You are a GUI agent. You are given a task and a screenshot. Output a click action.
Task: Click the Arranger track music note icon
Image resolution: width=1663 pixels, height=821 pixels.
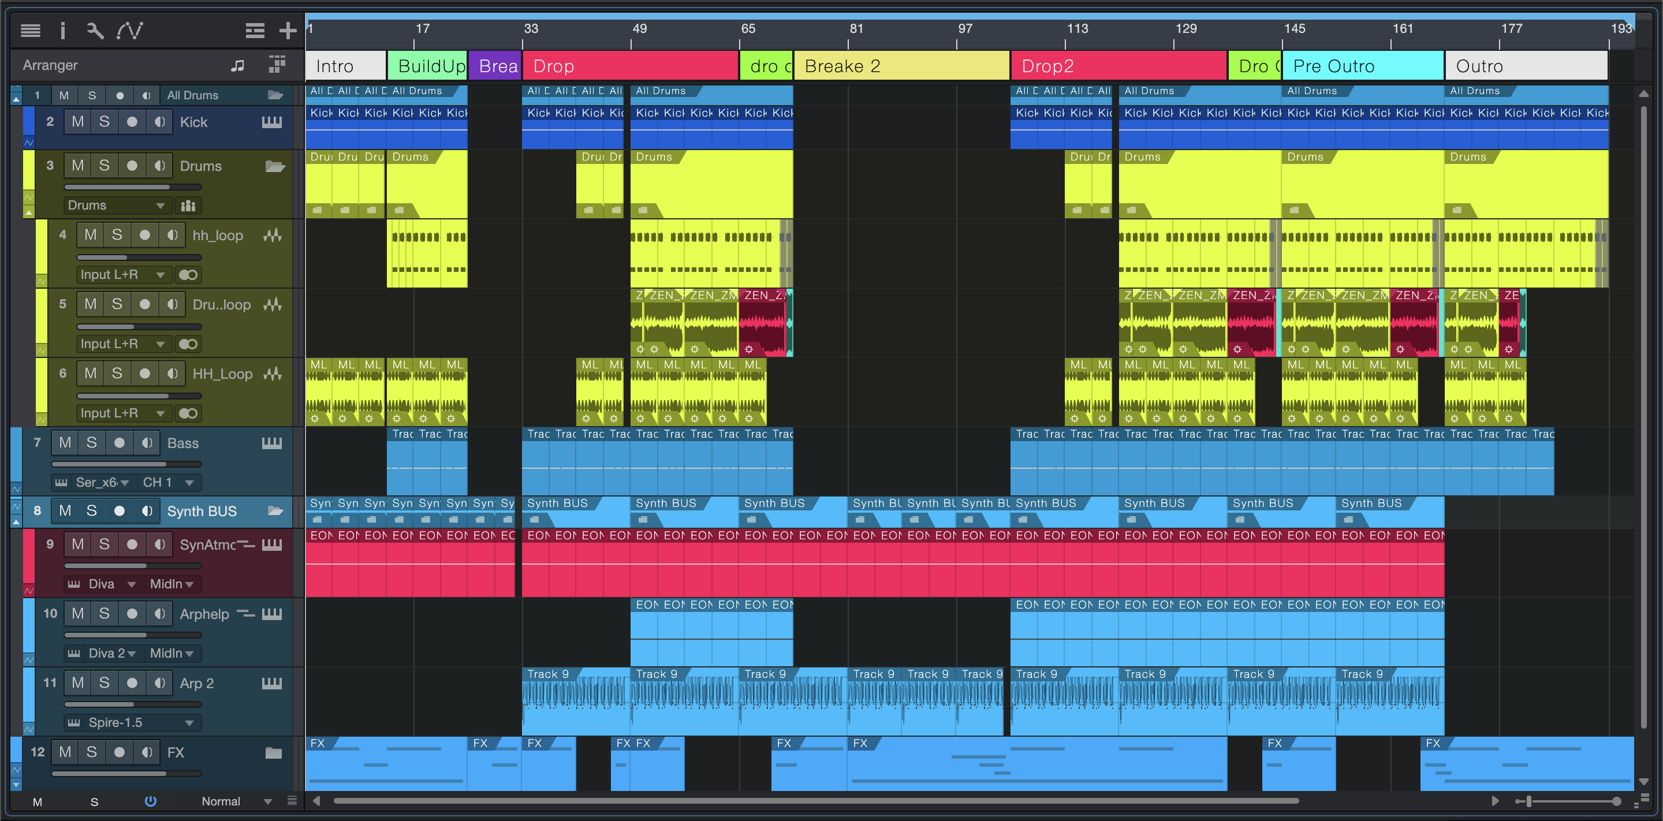pos(237,65)
